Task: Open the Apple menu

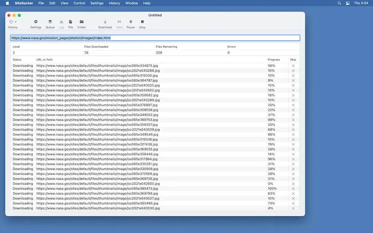Action: pyautogui.click(x=7, y=3)
